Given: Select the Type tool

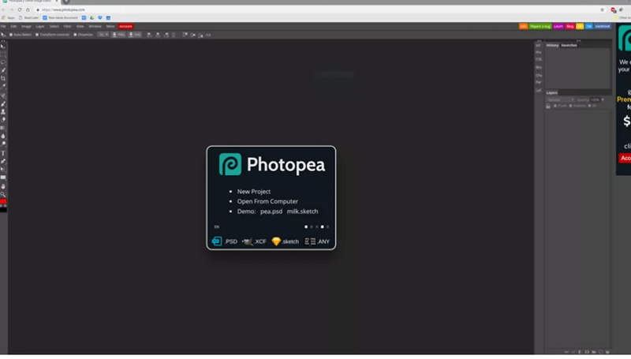Looking at the screenshot, I should [3, 153].
